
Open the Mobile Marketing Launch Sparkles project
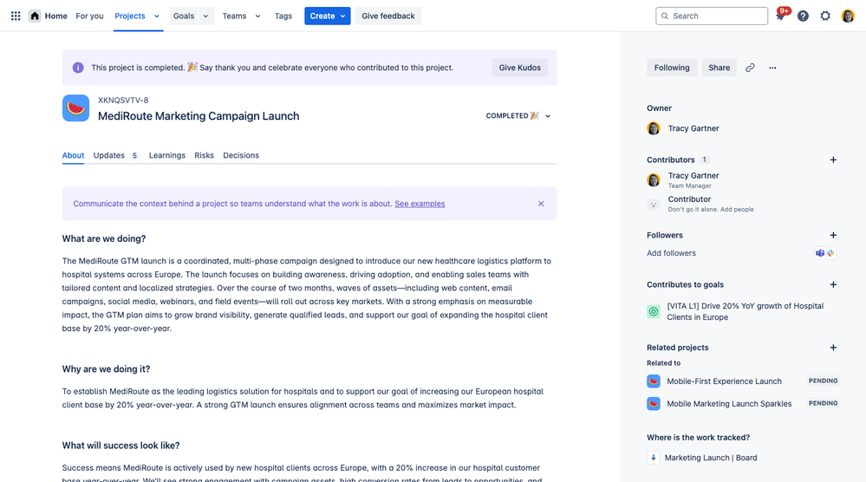coord(729,404)
